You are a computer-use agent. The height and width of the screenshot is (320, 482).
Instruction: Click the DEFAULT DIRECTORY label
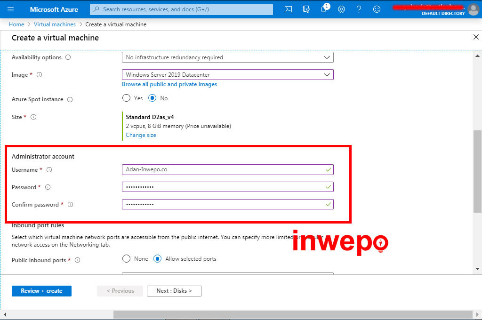click(x=443, y=14)
